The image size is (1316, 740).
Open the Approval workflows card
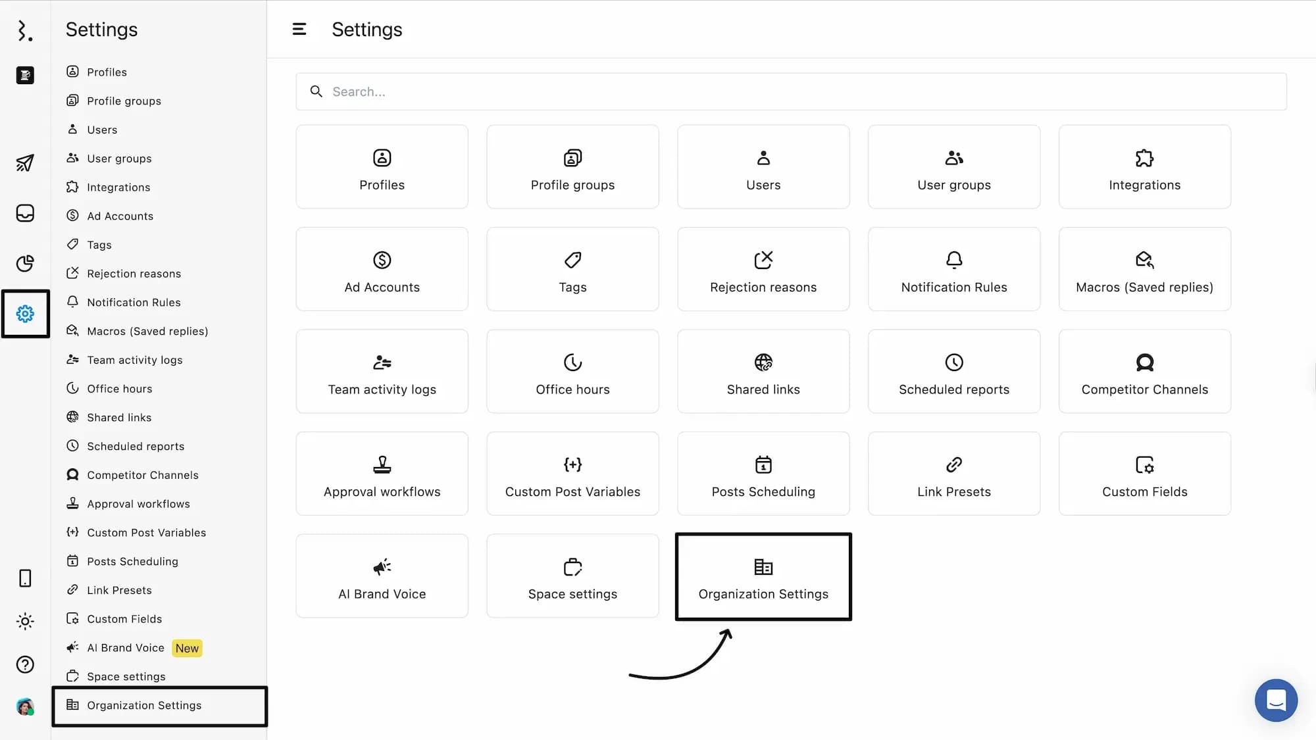(x=382, y=474)
